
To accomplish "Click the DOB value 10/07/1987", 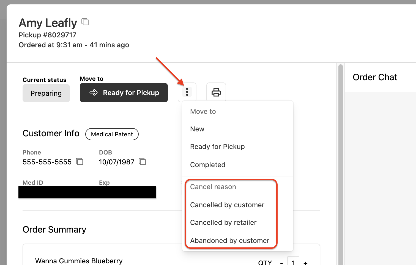I will pos(117,162).
